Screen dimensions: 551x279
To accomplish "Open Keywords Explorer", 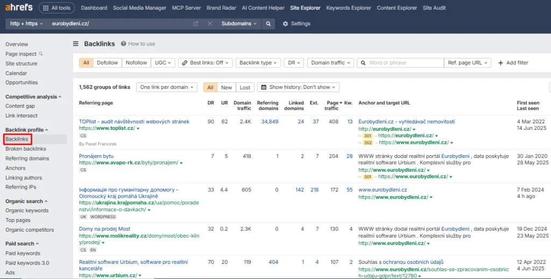I will pyautogui.click(x=349, y=8).
